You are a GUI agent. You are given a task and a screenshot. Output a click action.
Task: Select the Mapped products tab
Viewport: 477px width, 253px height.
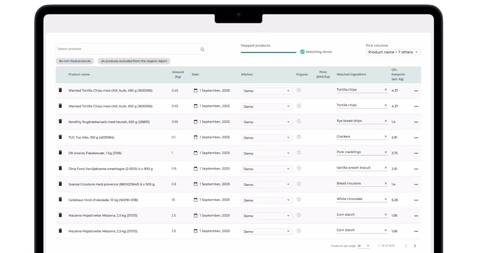pyautogui.click(x=255, y=46)
